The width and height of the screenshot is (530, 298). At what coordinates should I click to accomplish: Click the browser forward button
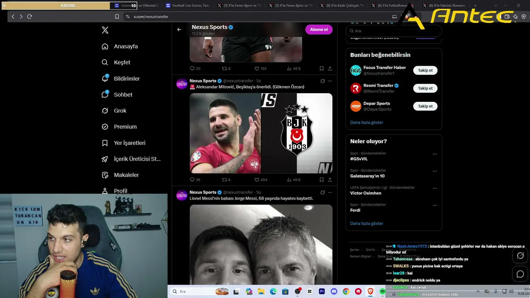[x=21, y=17]
